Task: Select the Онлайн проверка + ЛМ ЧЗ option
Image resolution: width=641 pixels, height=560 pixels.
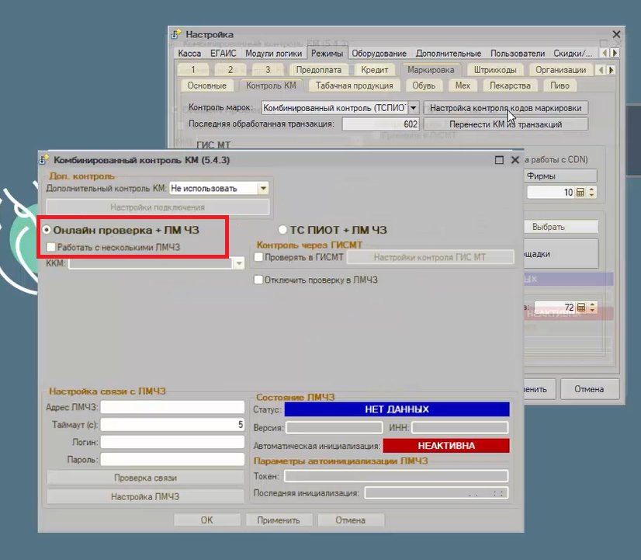Action: [47, 230]
